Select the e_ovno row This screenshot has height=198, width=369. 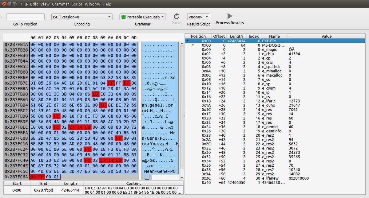point(275,105)
